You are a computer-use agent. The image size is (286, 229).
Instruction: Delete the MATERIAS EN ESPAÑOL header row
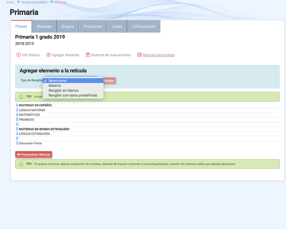tap(17, 105)
